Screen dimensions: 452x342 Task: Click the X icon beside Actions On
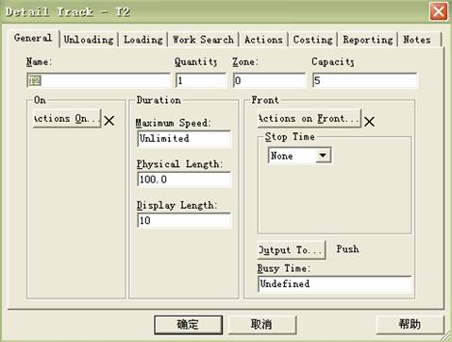(x=109, y=121)
